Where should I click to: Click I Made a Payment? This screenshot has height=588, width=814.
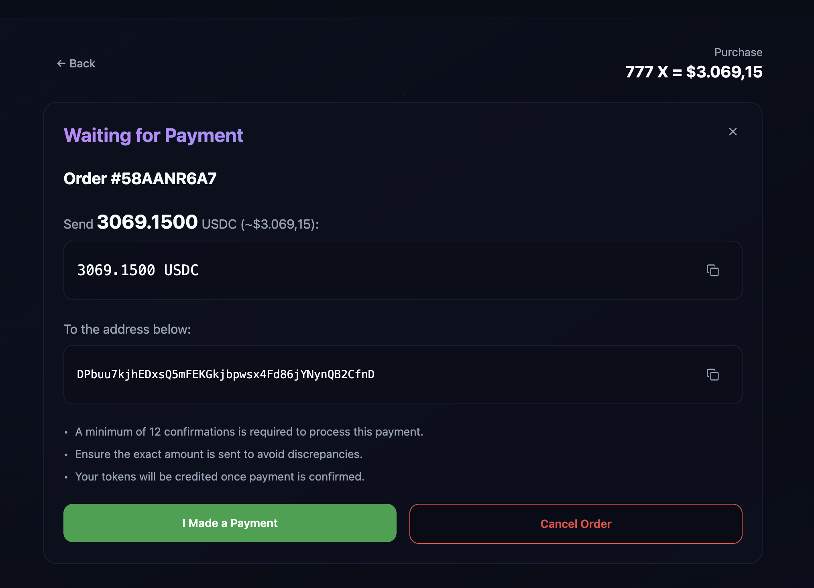(x=230, y=523)
